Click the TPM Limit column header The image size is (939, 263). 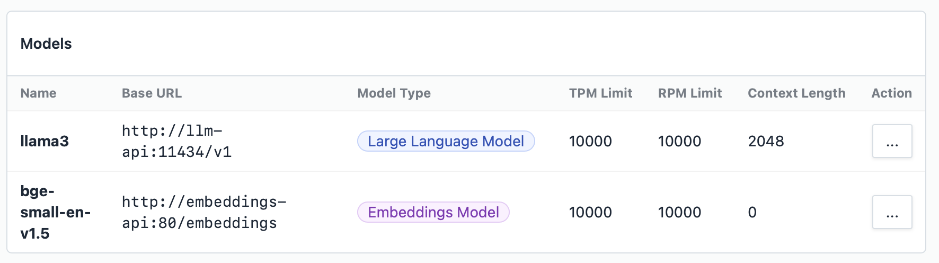pos(600,93)
